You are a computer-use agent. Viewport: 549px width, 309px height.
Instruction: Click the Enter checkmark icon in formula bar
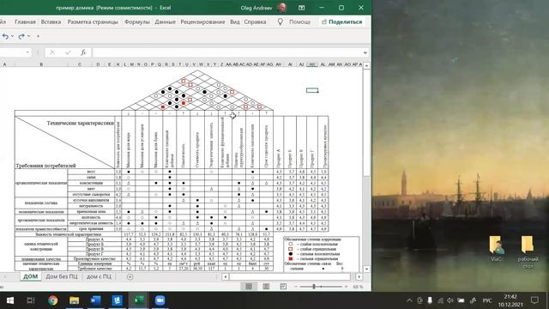(x=68, y=52)
